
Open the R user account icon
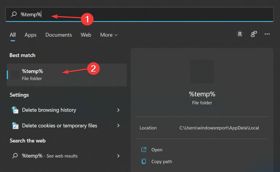[x=239, y=34]
